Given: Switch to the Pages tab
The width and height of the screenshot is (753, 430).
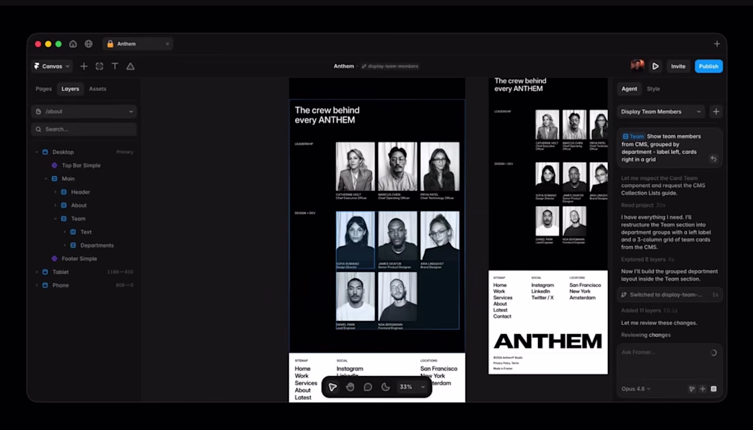Looking at the screenshot, I should [x=43, y=89].
